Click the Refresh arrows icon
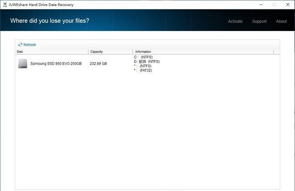Screen dimensions: 295x191 coord(20,45)
